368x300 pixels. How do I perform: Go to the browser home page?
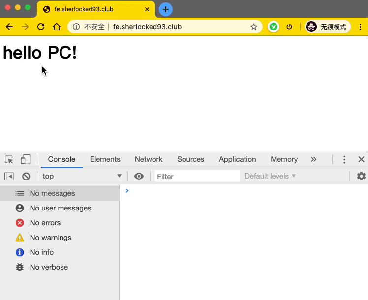57,27
